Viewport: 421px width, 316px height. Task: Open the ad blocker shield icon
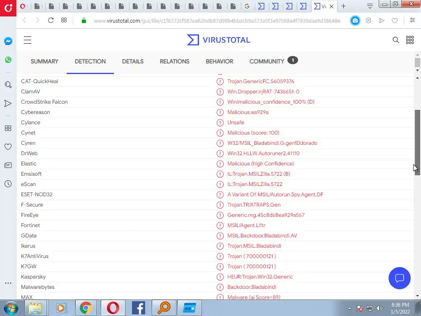(x=368, y=21)
